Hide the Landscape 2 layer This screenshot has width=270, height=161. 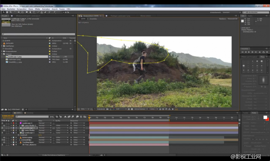2,123
